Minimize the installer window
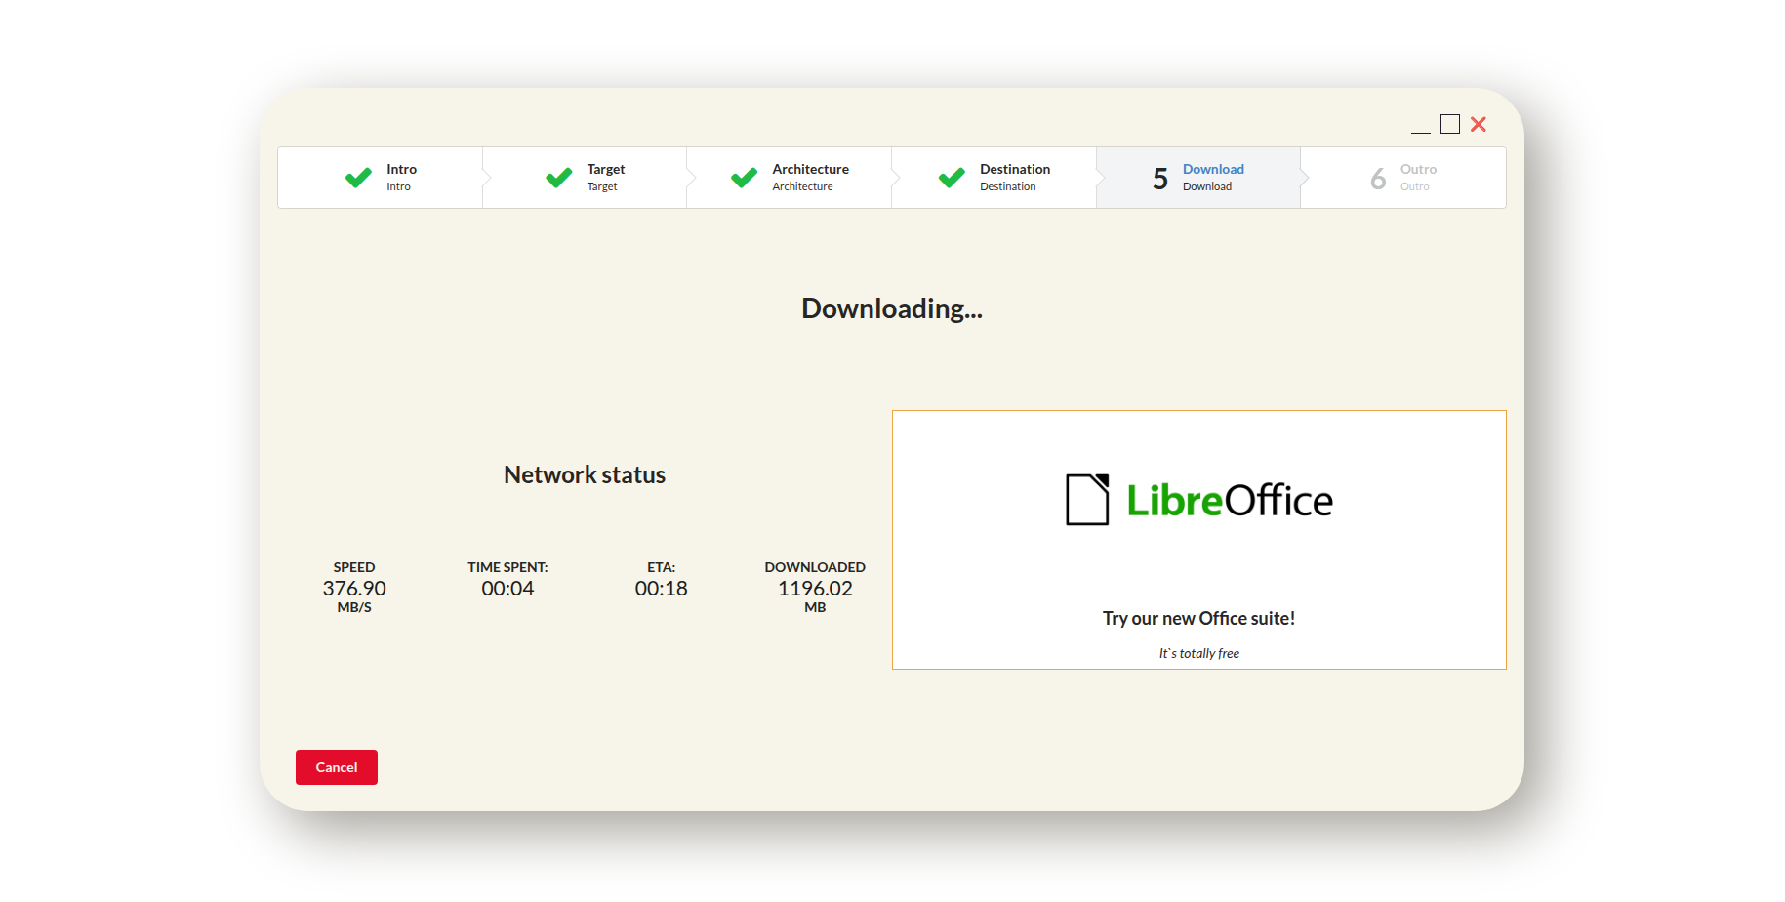The width and height of the screenshot is (1785, 902). pos(1421,125)
